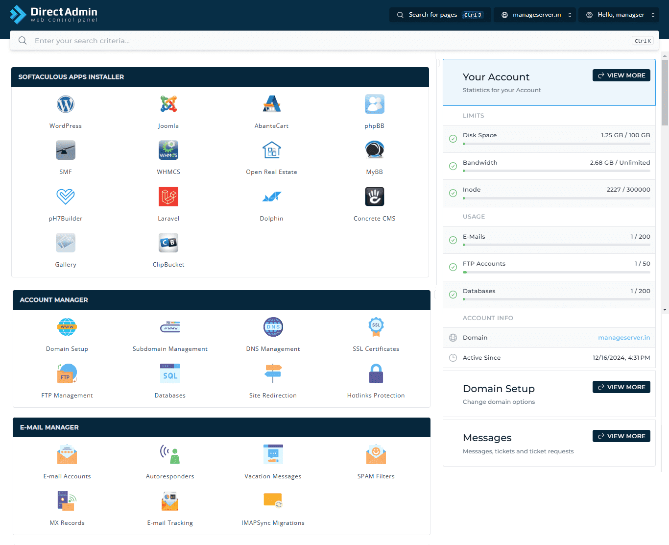Select the FTP Accounts 1 / 50 row
Viewport: 669px width, 545px height.
[x=549, y=267]
